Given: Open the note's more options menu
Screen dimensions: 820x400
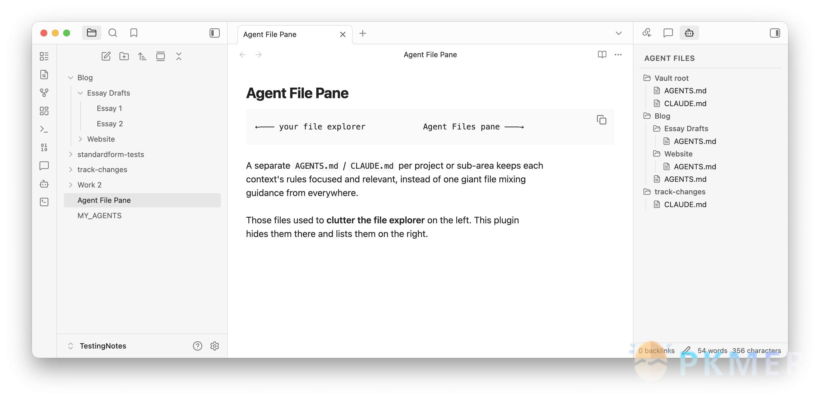Looking at the screenshot, I should pyautogui.click(x=618, y=55).
